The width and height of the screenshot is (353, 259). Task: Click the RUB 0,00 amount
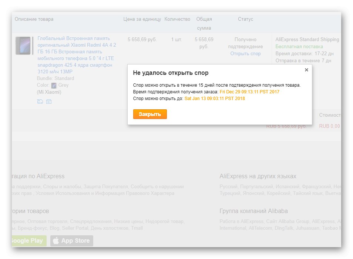point(329,126)
